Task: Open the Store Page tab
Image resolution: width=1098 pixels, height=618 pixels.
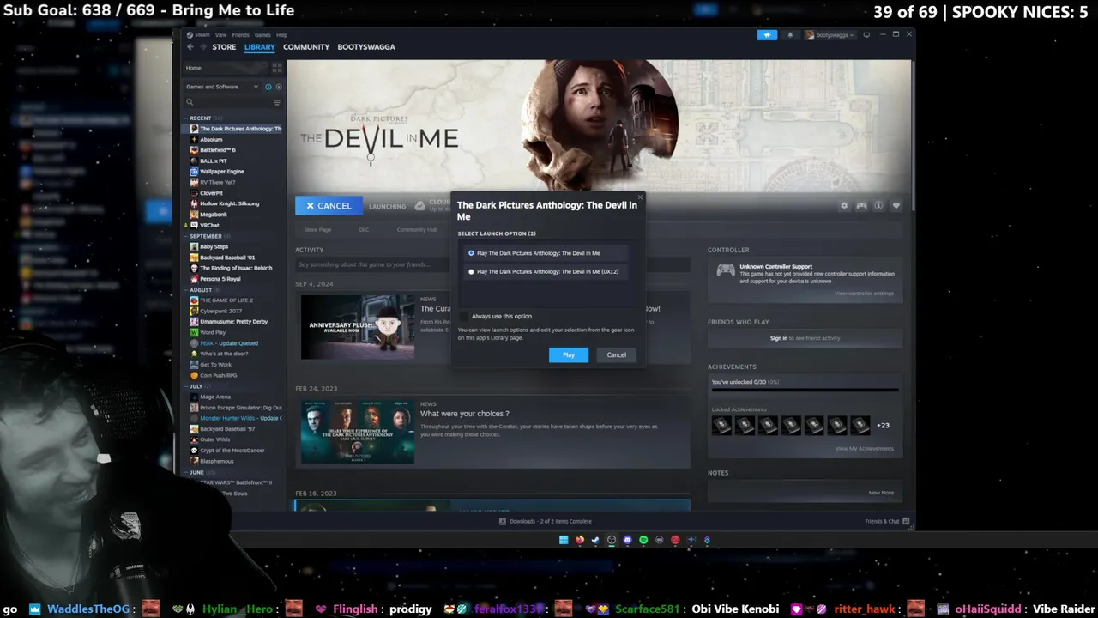Action: (x=317, y=229)
